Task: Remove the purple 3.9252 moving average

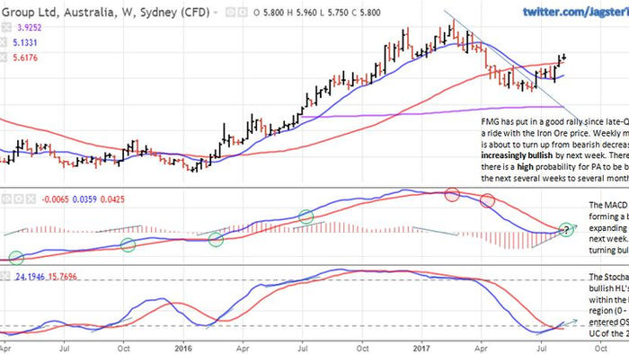Action: (x=5, y=28)
